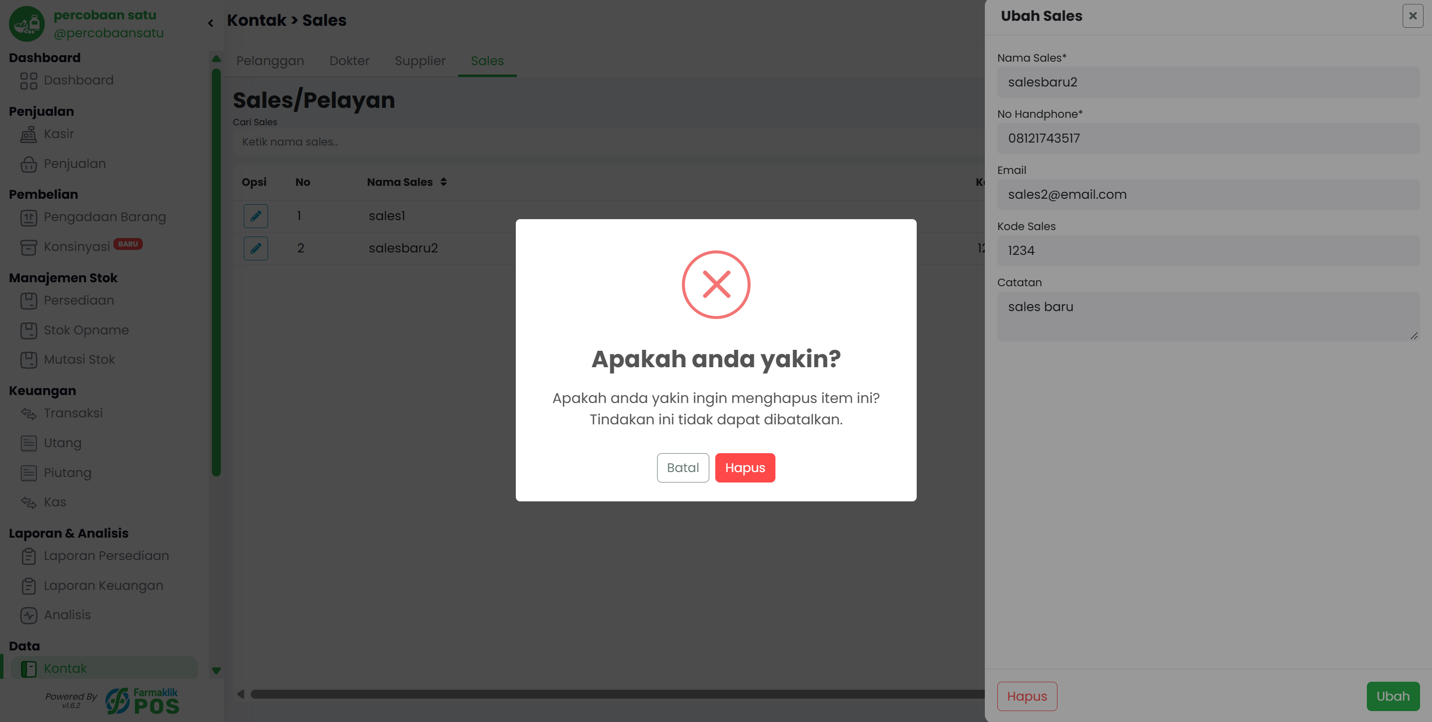Click the percobaan satu store avatar
This screenshot has width=1432, height=722.
pyautogui.click(x=27, y=24)
